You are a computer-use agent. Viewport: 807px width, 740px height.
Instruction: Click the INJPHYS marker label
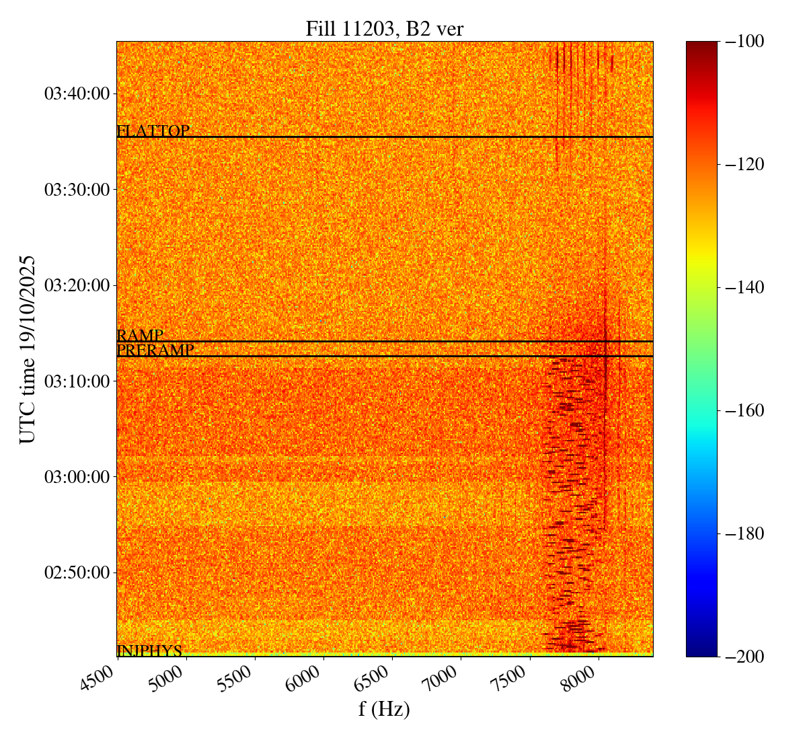[149, 651]
